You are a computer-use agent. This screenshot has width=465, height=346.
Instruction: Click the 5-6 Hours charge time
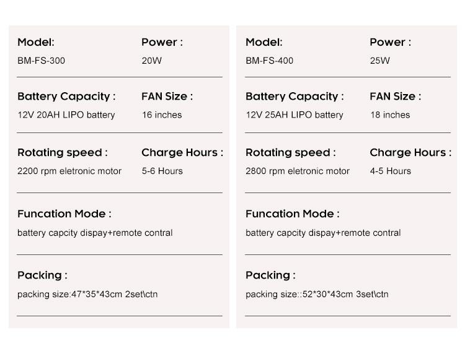click(162, 171)
